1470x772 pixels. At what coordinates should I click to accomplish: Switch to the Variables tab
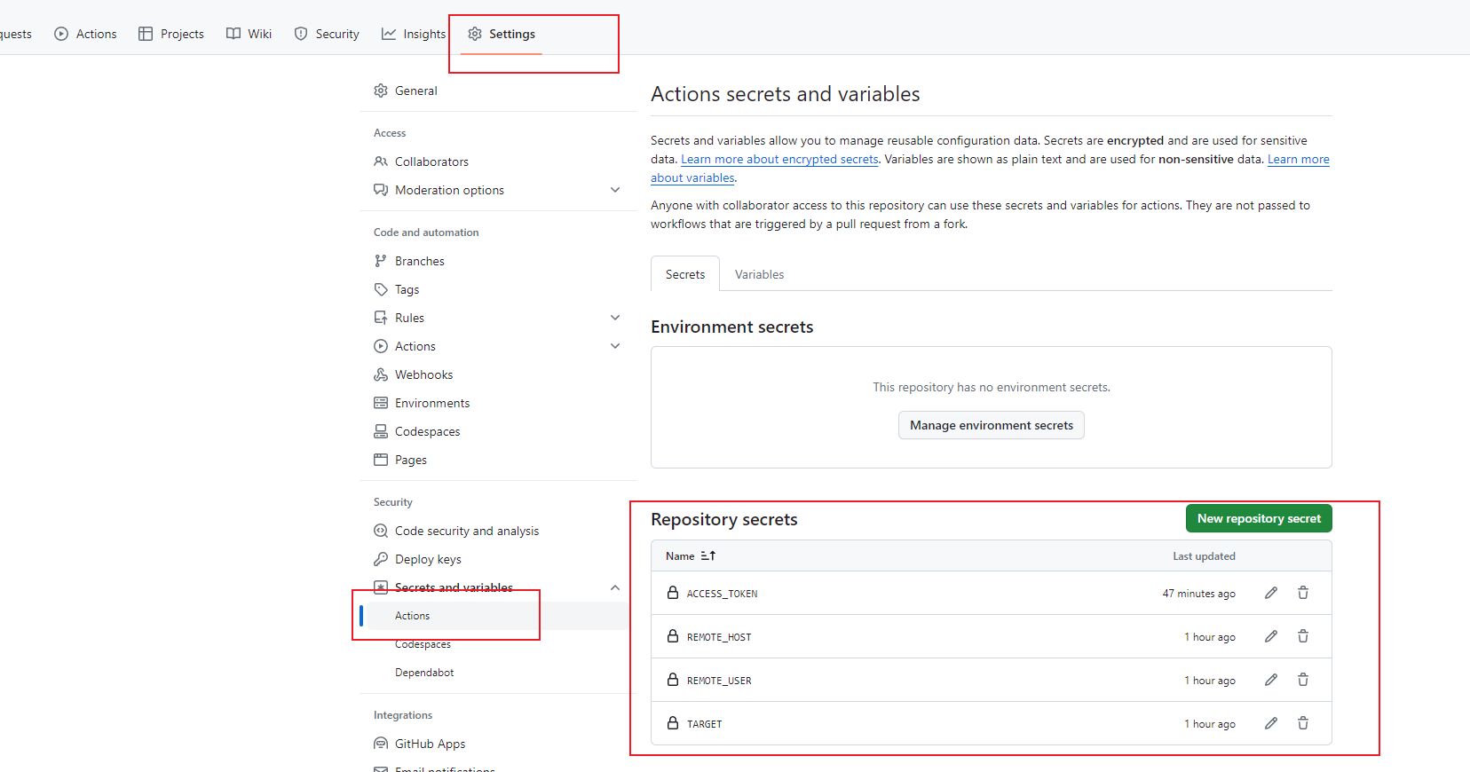[759, 274]
